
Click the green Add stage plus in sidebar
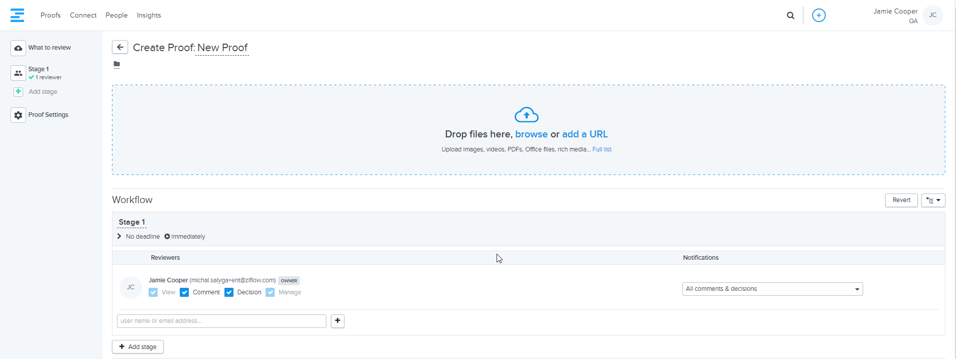coord(19,92)
